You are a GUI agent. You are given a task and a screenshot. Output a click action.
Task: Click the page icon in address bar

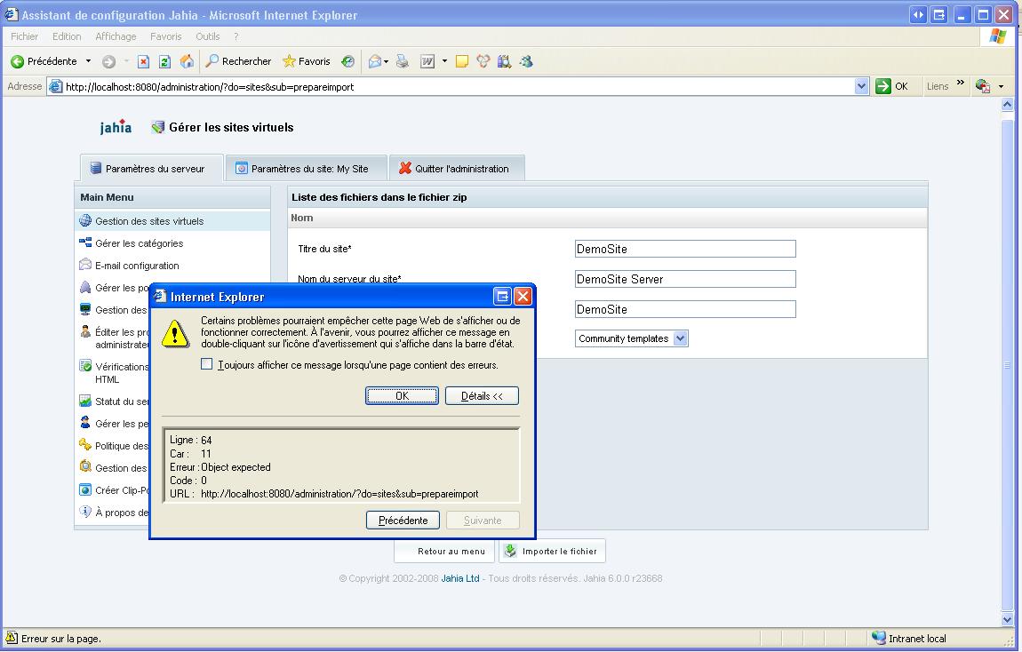coord(56,87)
